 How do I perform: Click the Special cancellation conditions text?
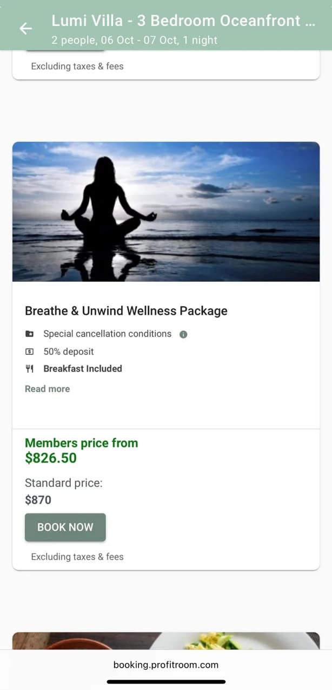(107, 334)
